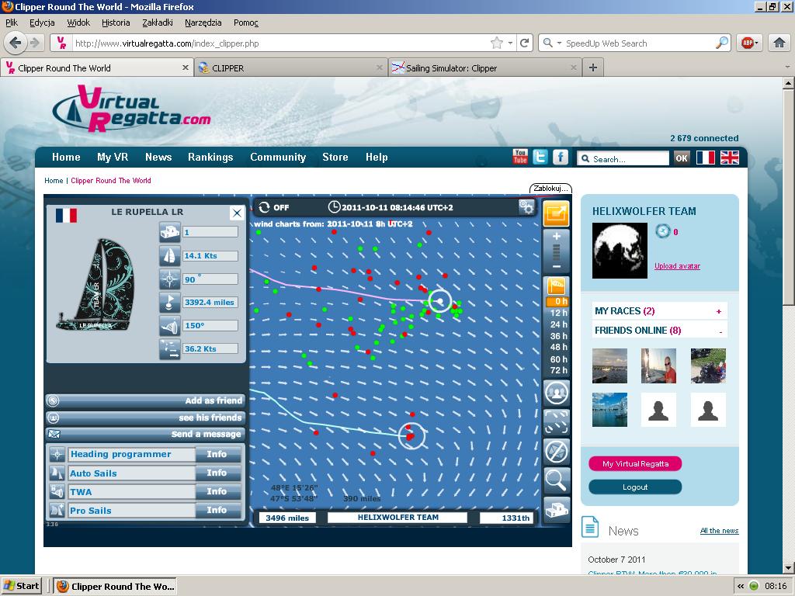795x596 pixels.
Task: Open the search engine dropdown in Firefox
Action: (553, 43)
